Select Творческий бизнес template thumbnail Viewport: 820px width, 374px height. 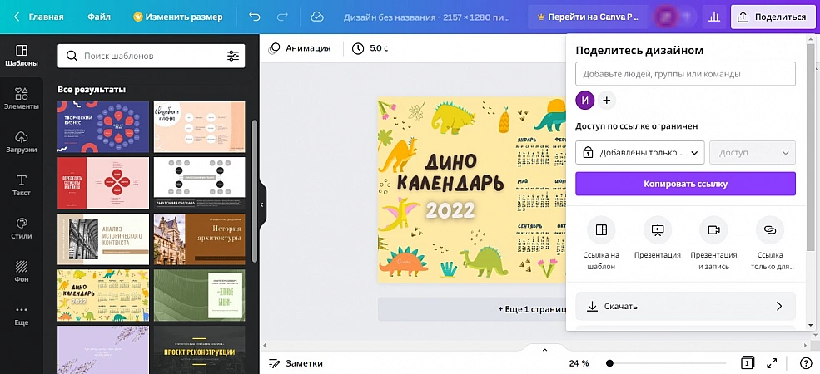coord(103,127)
